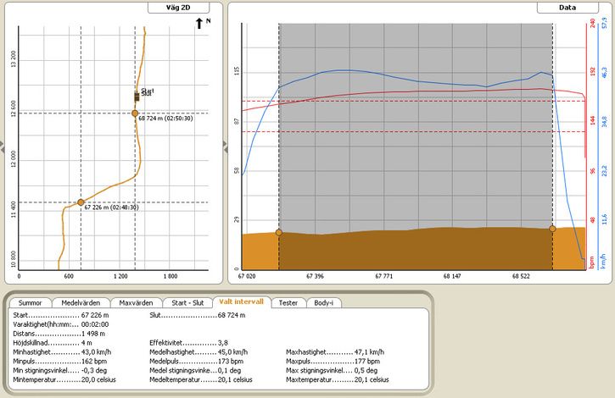Click Medelhastighet value 45,0 km/h
This screenshot has width=615, height=398.
point(232,352)
